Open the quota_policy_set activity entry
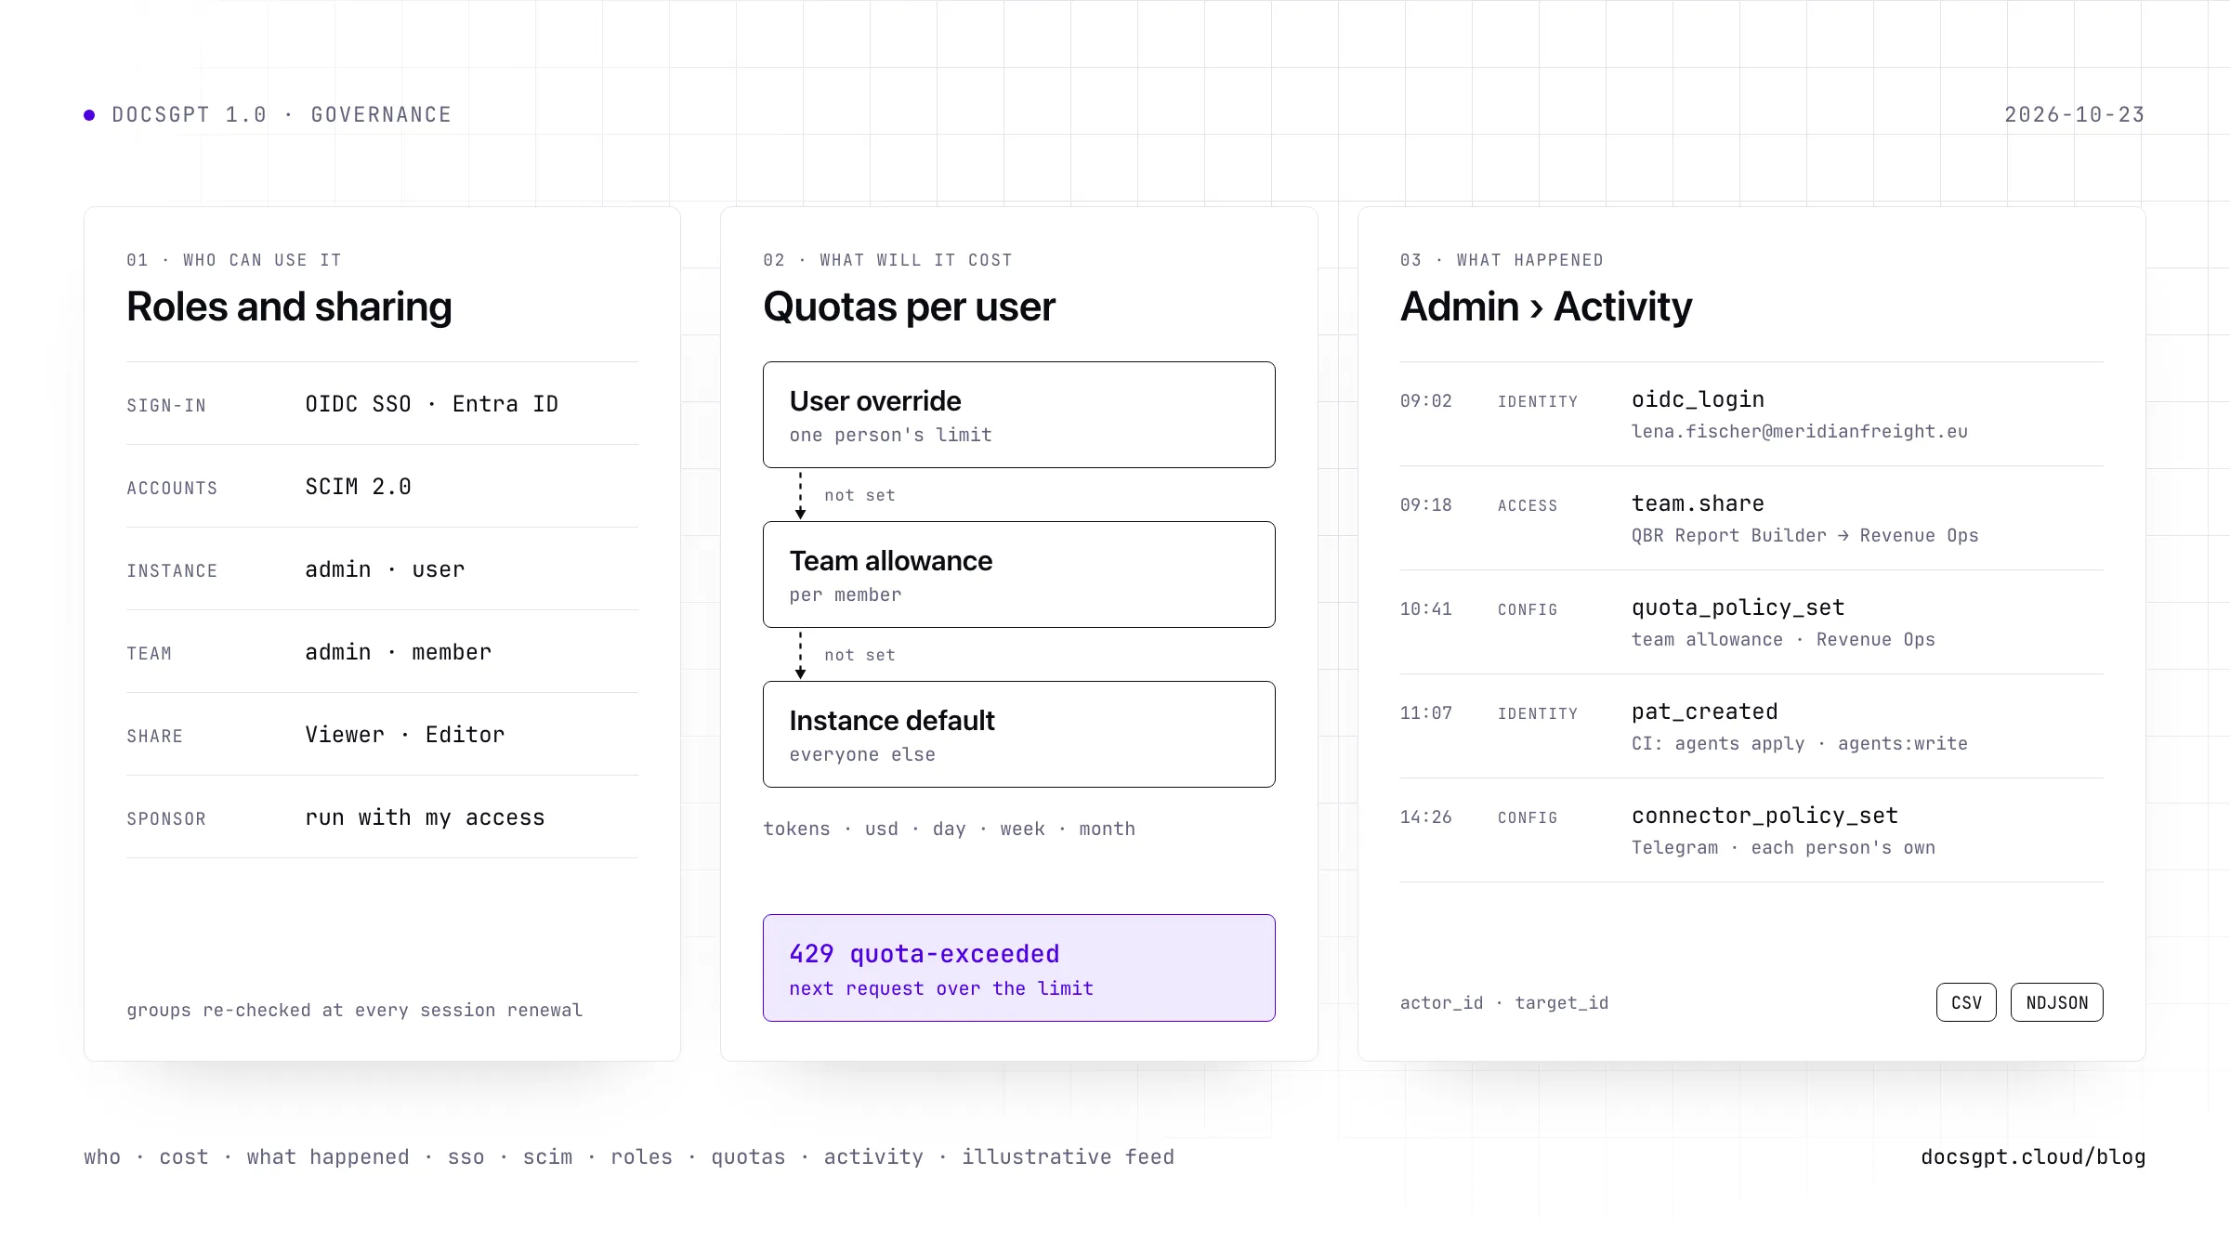 click(1751, 622)
